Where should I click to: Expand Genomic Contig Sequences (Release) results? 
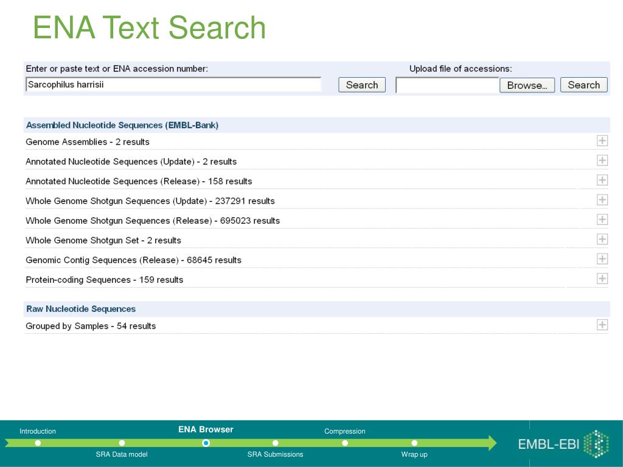[x=602, y=259]
